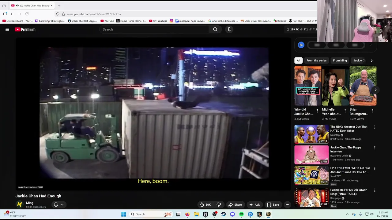Screen dimensions: 392x220
Task: Open I Compete For My 7th WSOP video
Action: click(x=348, y=192)
